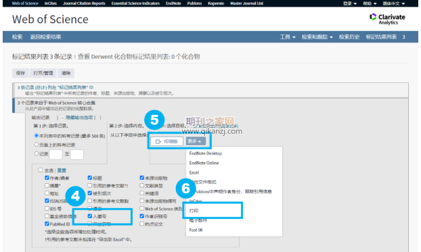Image resolution: width=421 pixels, height=252 pixels.
Task: Open Essential Science Indicators link
Action: pyautogui.click(x=135, y=3)
